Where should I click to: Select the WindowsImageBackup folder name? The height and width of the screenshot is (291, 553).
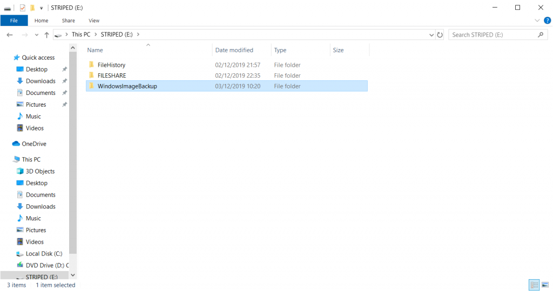tap(127, 86)
